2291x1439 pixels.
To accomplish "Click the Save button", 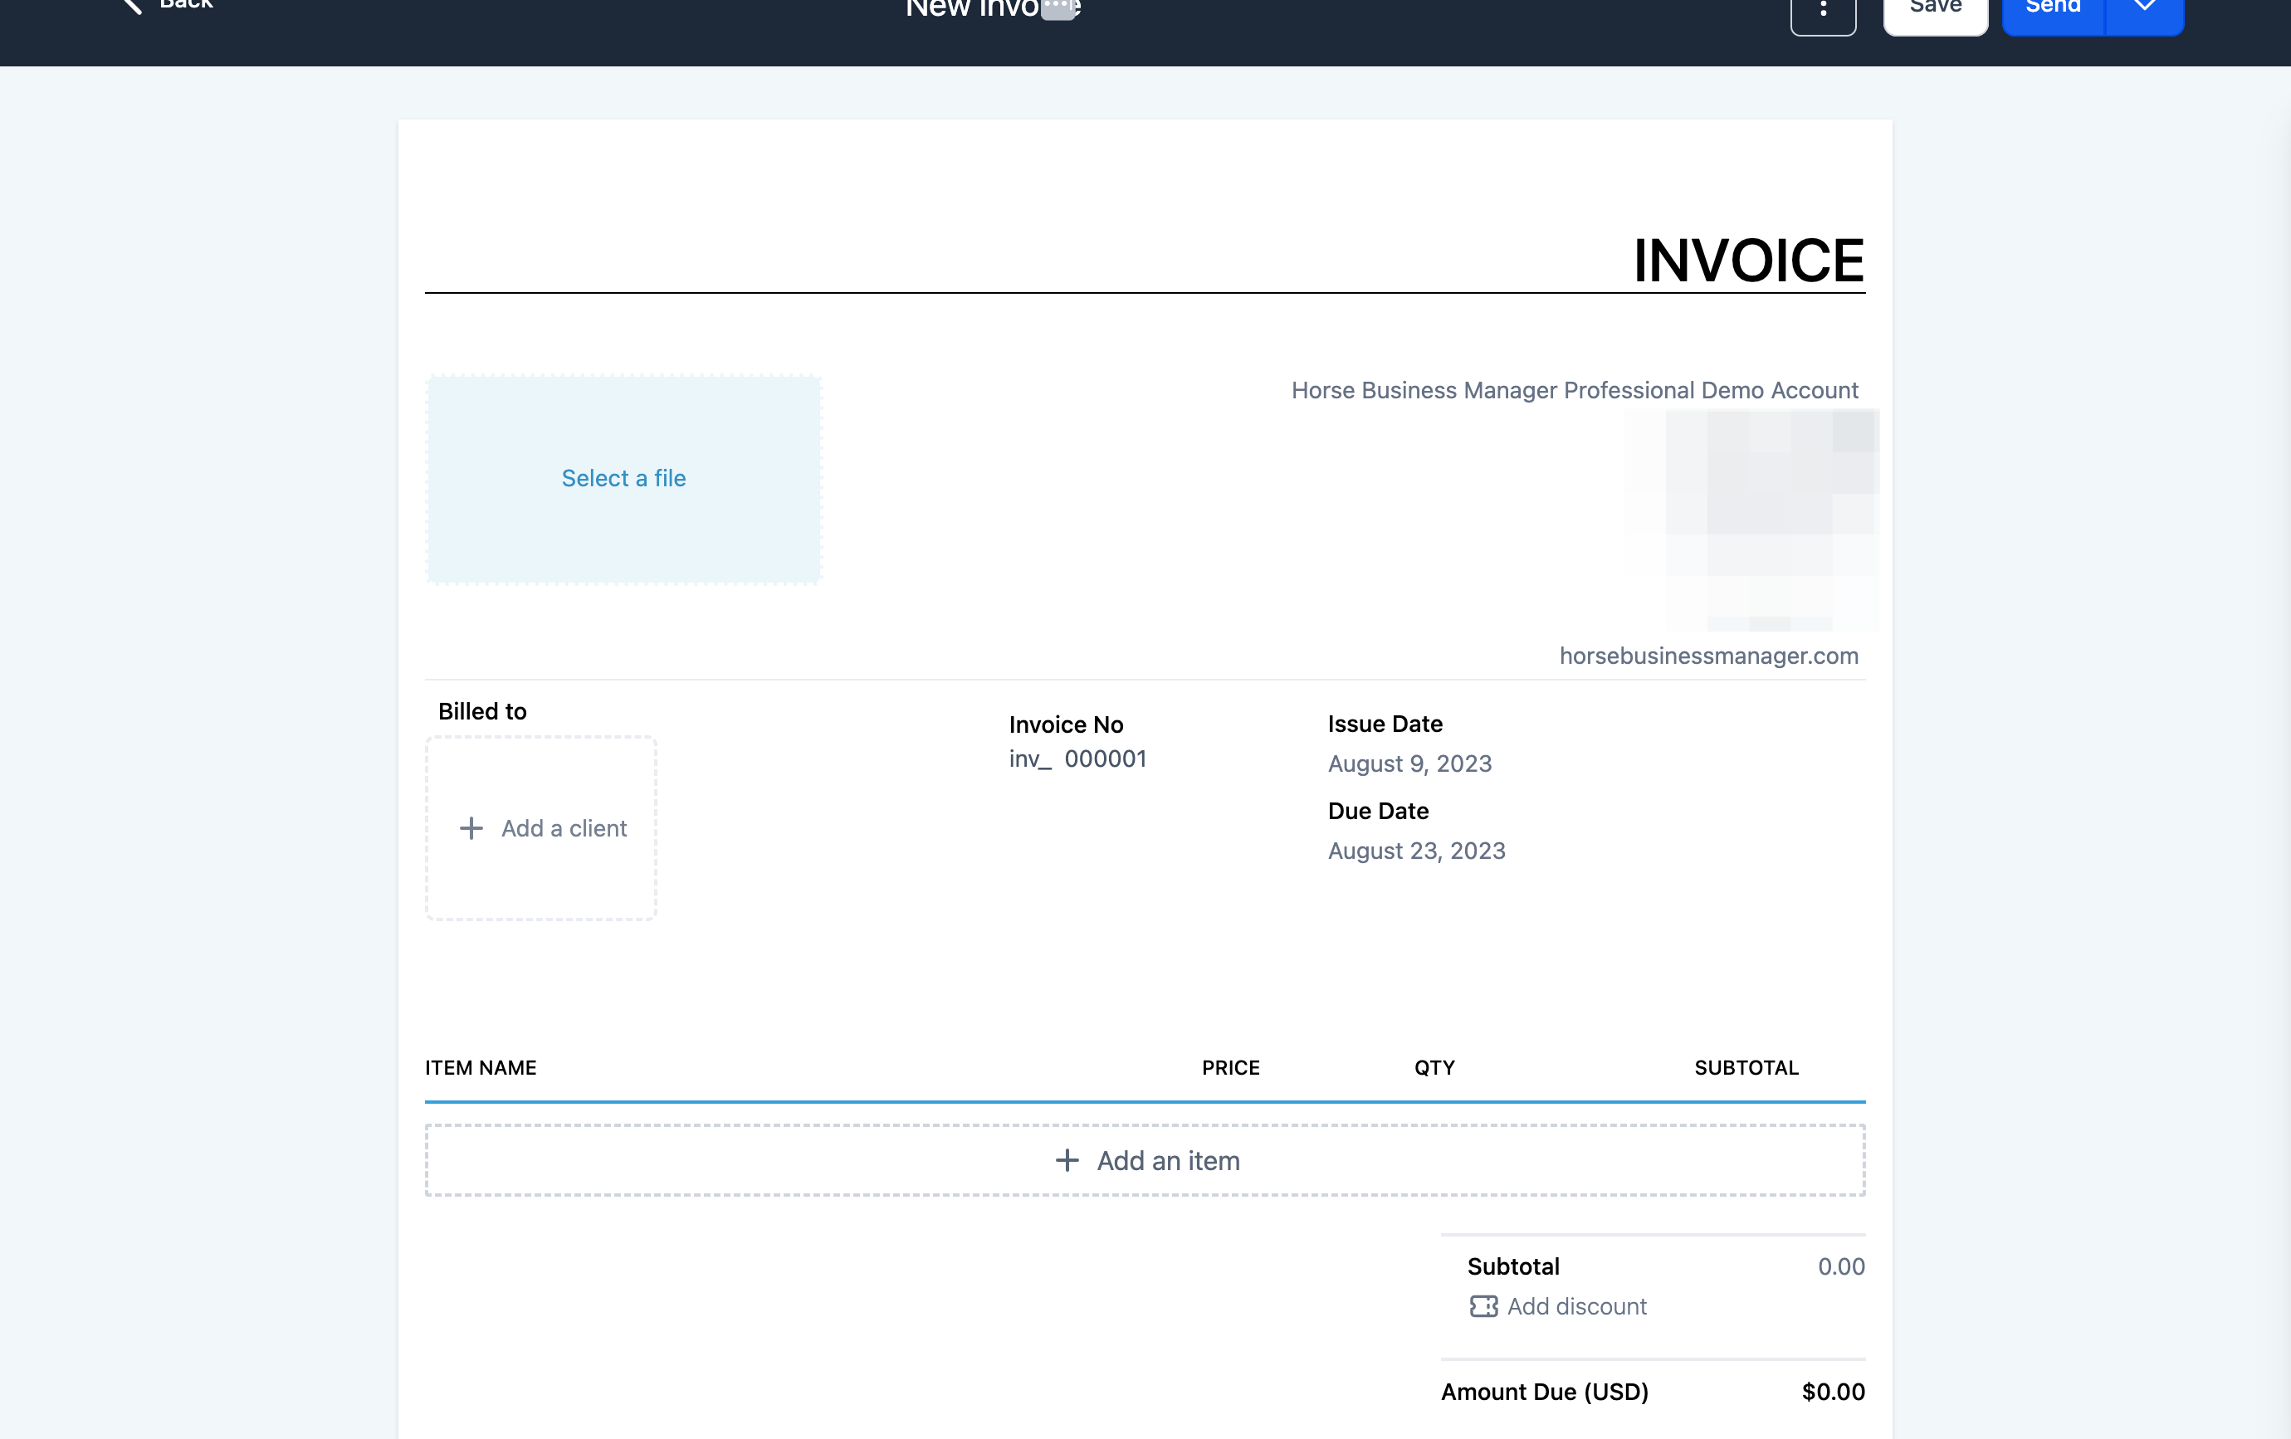I will pyautogui.click(x=1935, y=9).
